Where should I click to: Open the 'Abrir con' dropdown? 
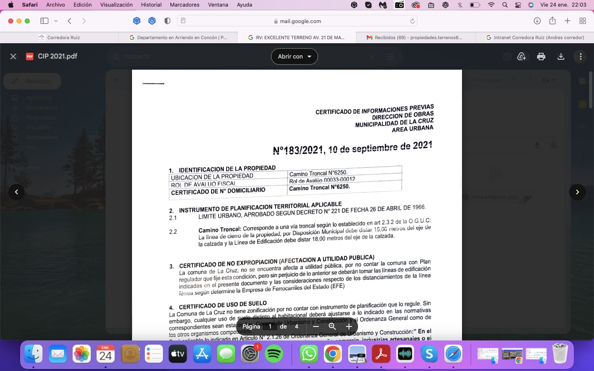294,56
